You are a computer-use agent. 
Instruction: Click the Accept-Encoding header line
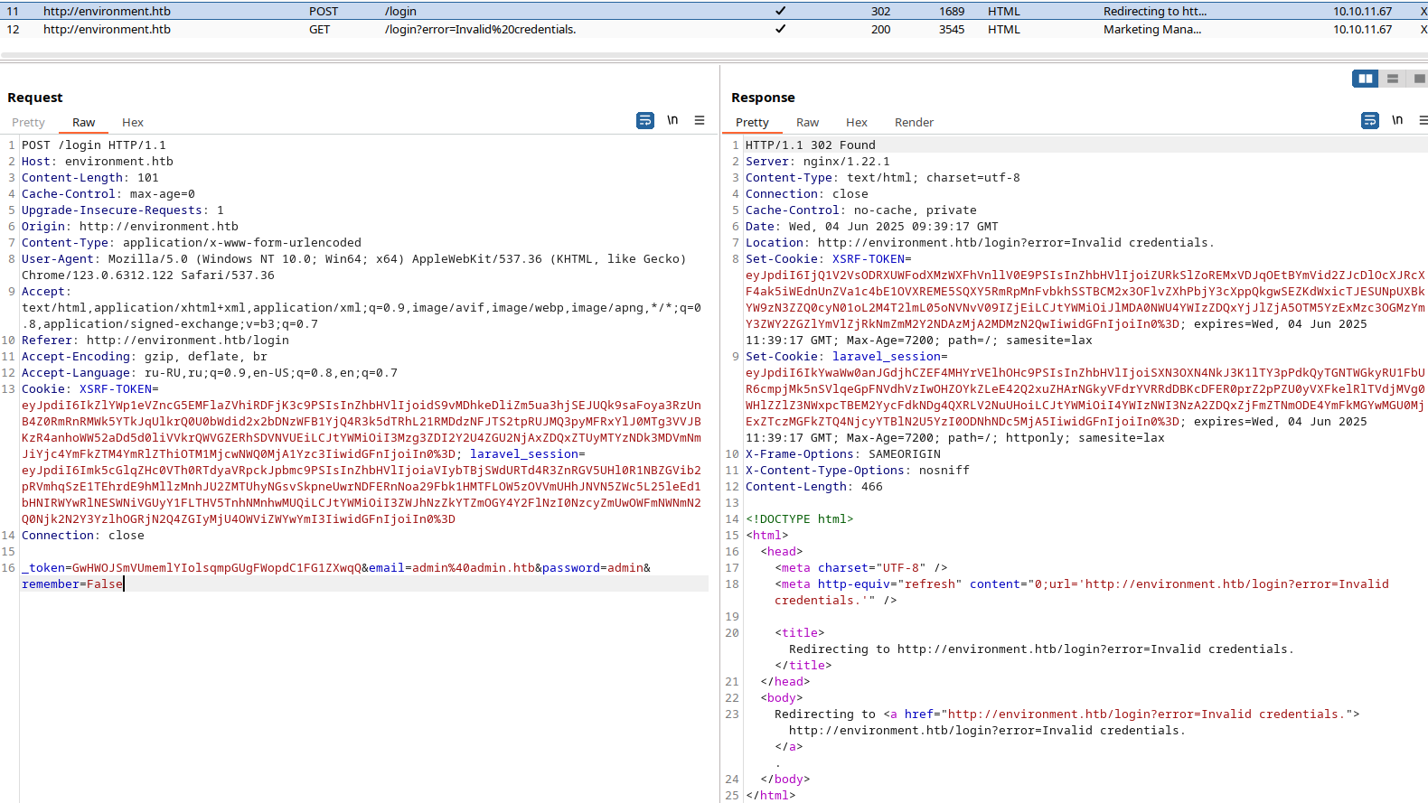[145, 356]
